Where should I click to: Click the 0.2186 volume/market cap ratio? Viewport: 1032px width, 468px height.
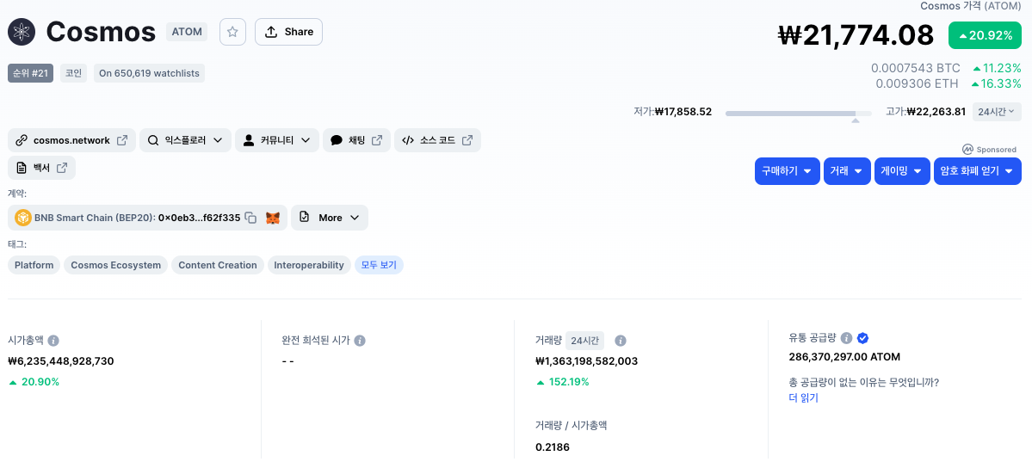553,447
